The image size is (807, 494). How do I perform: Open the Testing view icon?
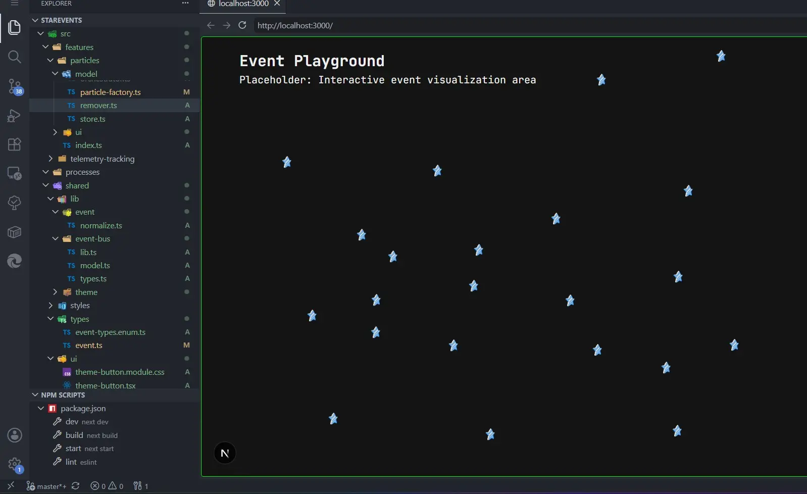(x=14, y=203)
